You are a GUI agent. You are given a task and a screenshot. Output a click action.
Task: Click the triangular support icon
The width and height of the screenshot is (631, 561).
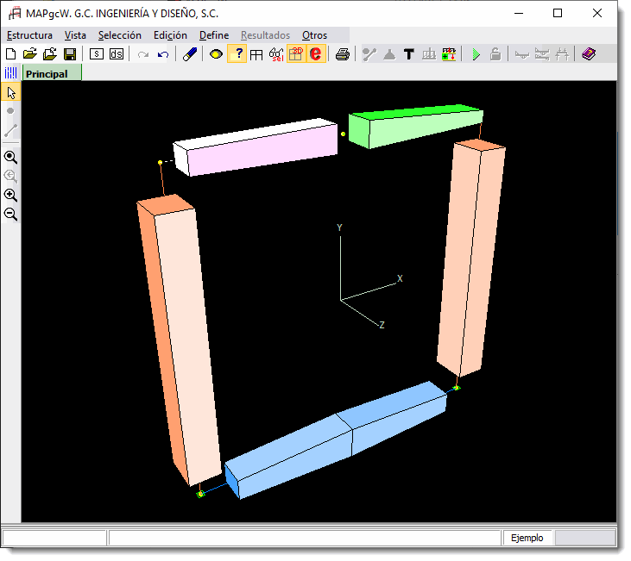[x=389, y=54]
